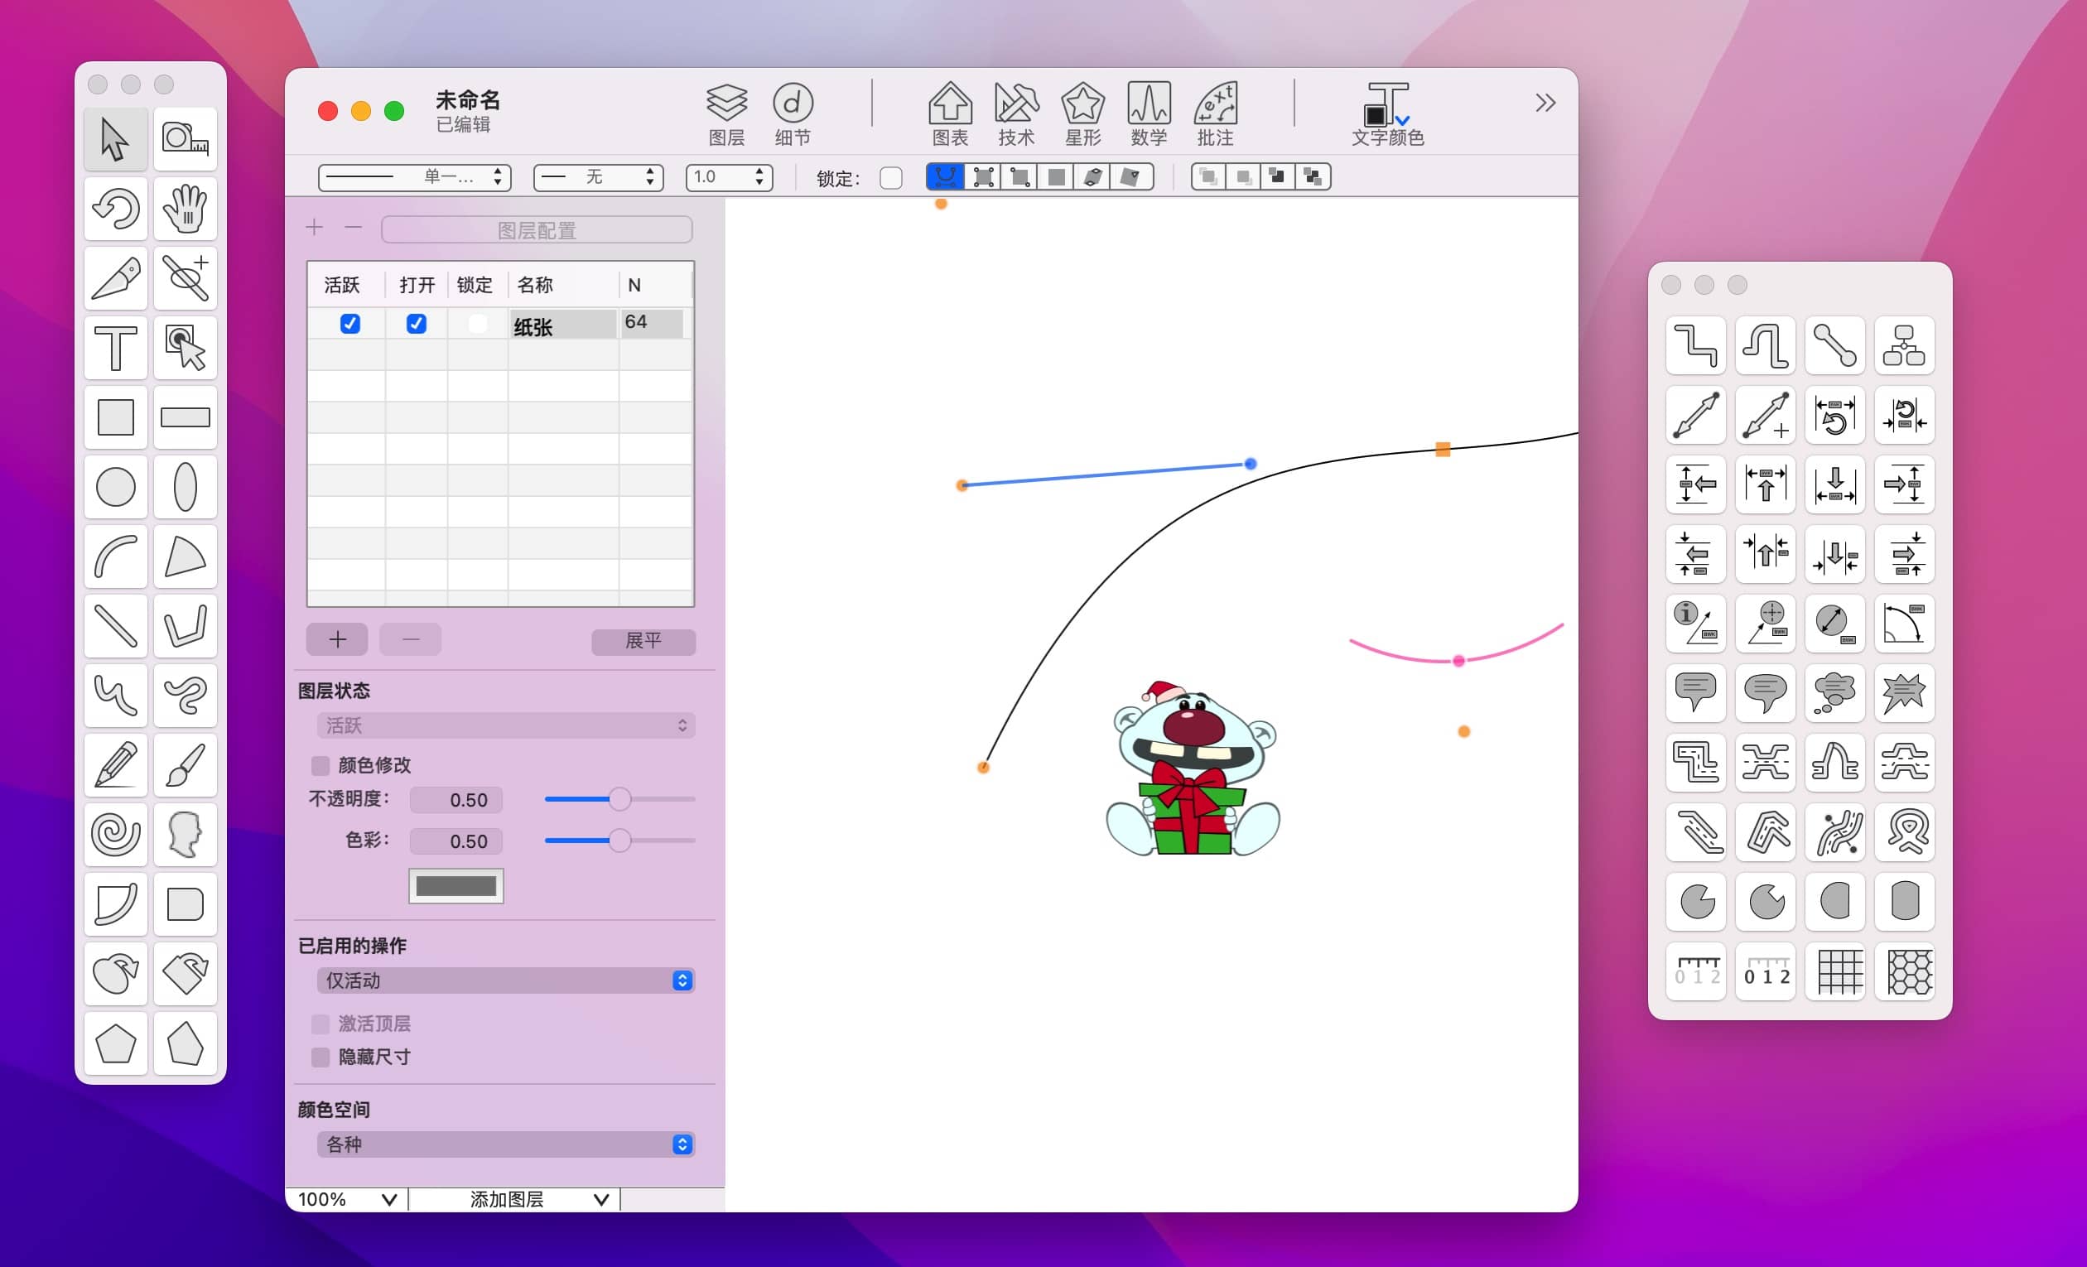Expand the toolbar overflow chevron
2087x1267 pixels.
1545,104
